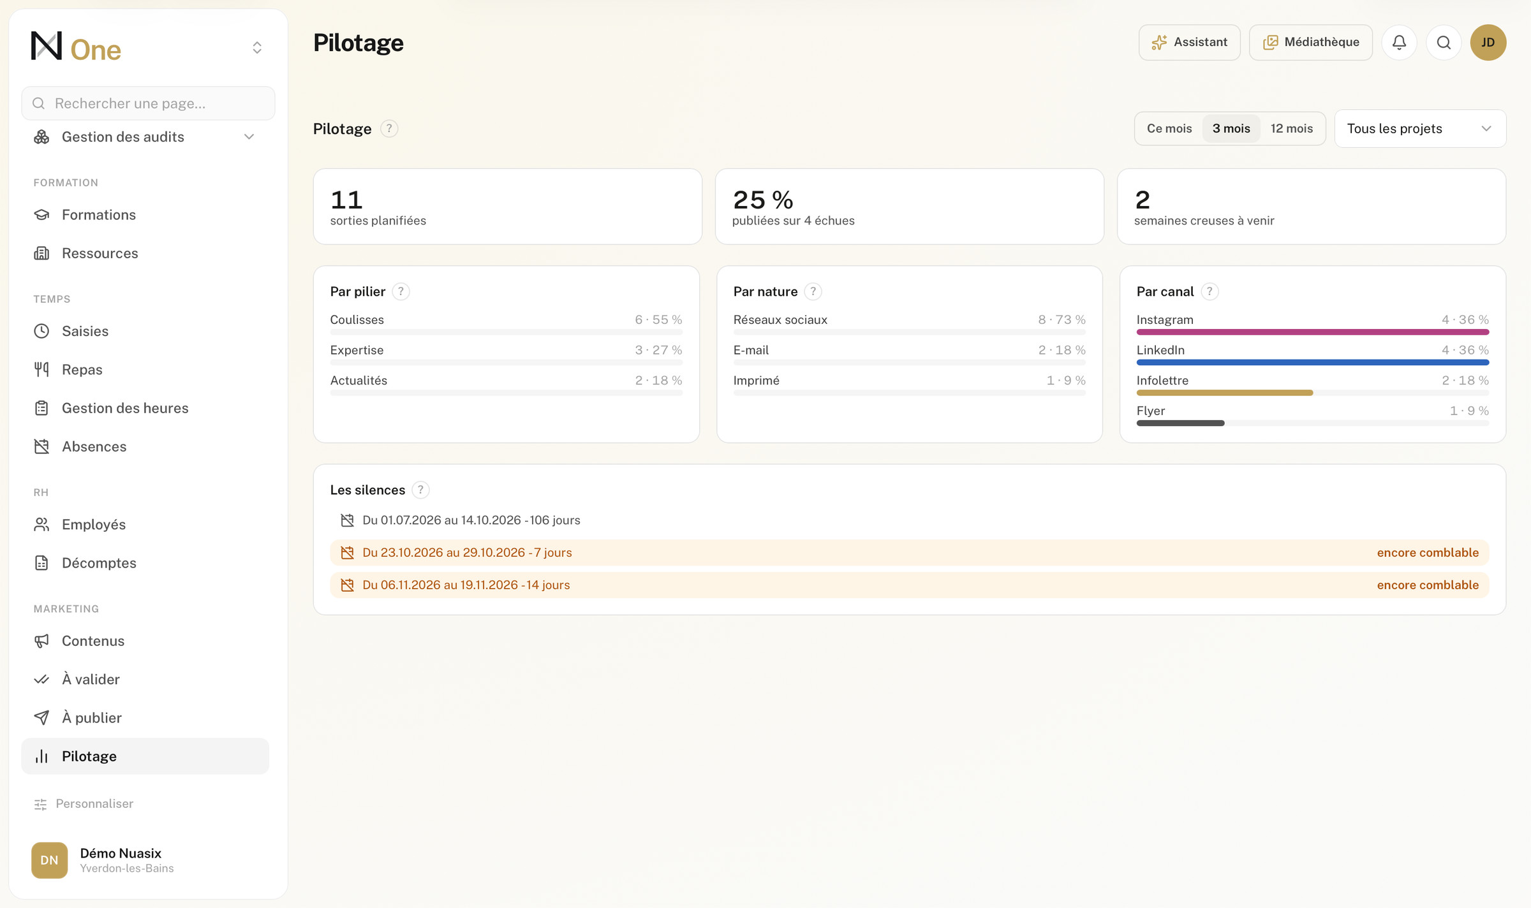The height and width of the screenshot is (908, 1531).
Task: Click the À publier paper plane icon
Action: tap(41, 717)
